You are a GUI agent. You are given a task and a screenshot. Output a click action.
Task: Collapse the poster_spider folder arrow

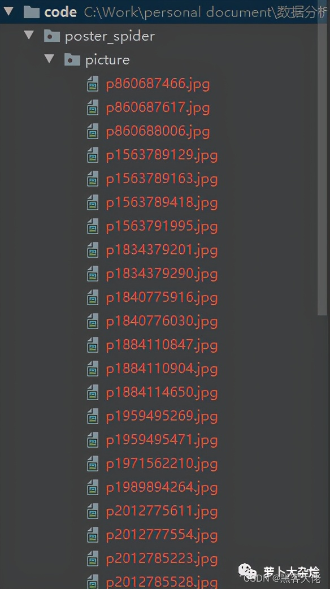pyautogui.click(x=29, y=35)
